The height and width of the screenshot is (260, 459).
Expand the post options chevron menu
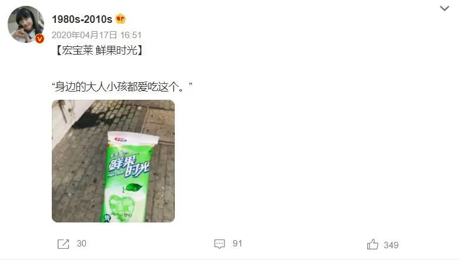[x=444, y=8]
